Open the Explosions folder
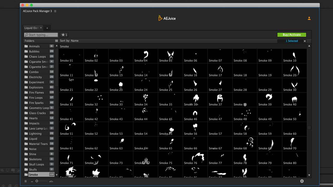The image size is (333, 187). (36, 87)
